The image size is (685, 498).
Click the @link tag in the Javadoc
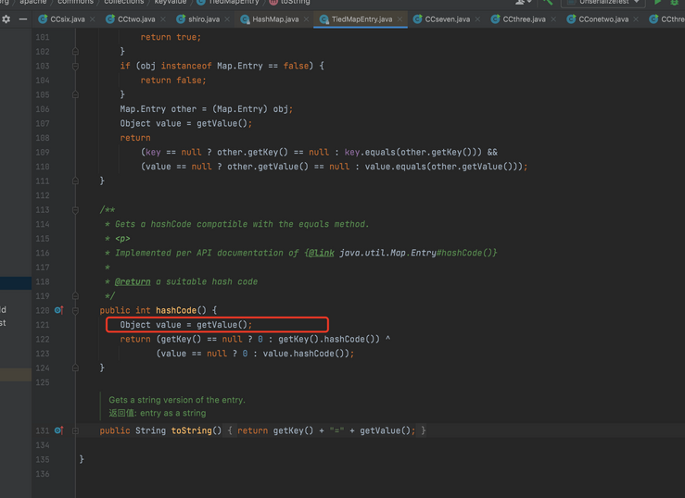coord(321,253)
